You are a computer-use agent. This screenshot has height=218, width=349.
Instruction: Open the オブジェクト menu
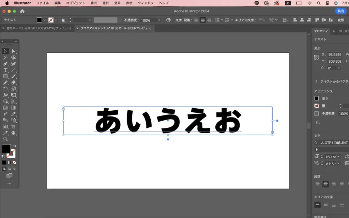(75, 3)
